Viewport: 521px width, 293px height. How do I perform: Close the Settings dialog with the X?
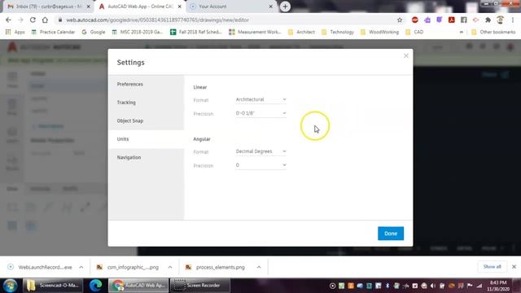coord(405,56)
